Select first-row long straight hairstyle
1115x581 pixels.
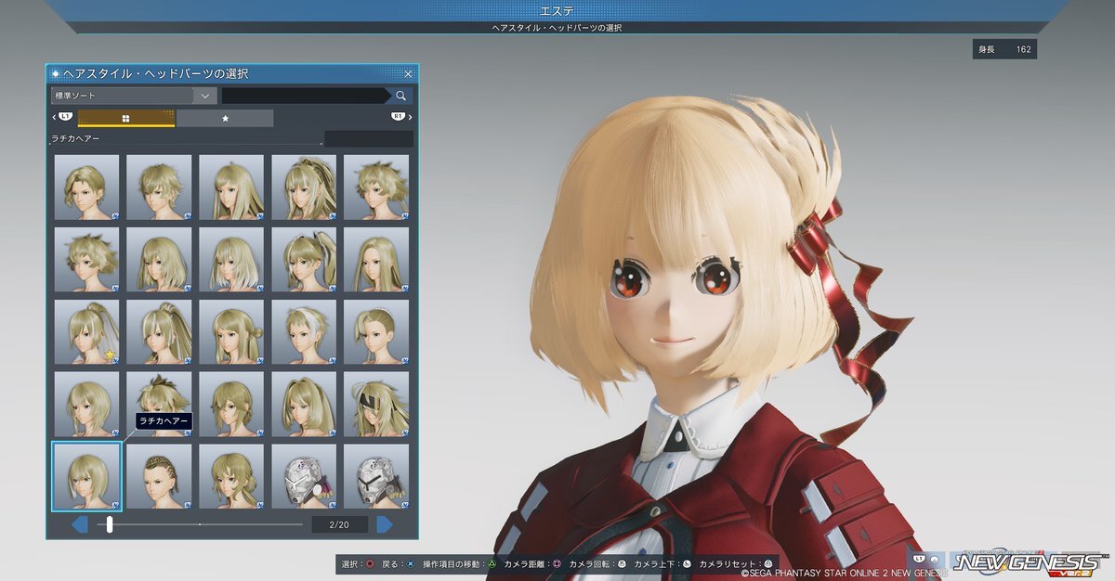(x=231, y=187)
